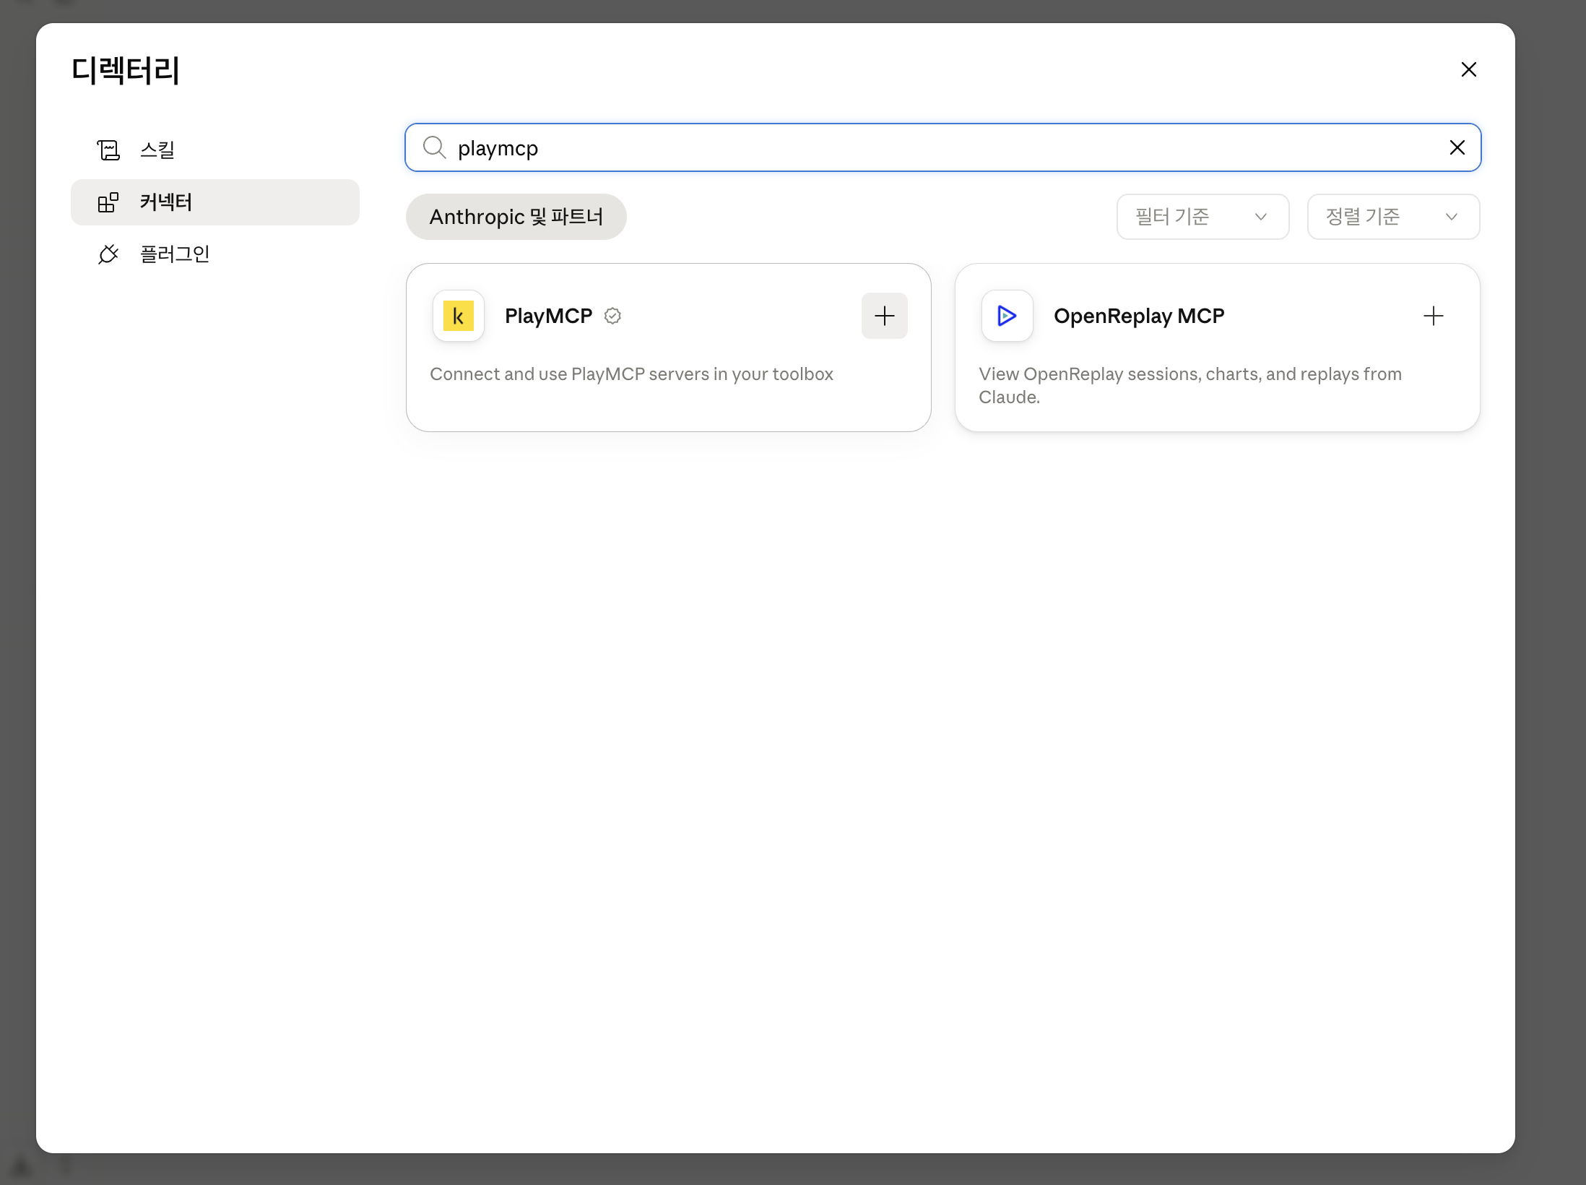Image resolution: width=1586 pixels, height=1185 pixels.
Task: Expand the chevron on 정렬 기준
Action: [x=1451, y=217]
